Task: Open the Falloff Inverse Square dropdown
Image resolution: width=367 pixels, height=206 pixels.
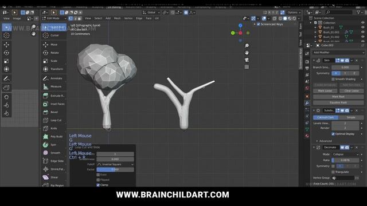Action: tap(115, 164)
